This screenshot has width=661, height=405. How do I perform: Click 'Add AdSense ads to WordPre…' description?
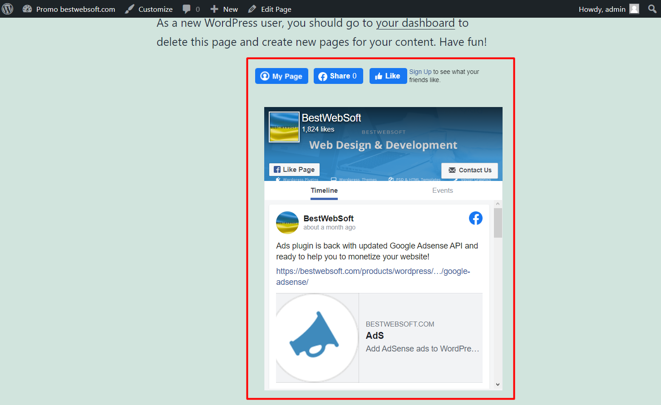click(423, 349)
